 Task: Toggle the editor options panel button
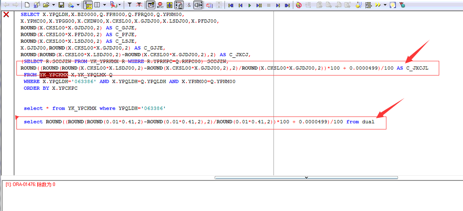(x=151, y=5)
